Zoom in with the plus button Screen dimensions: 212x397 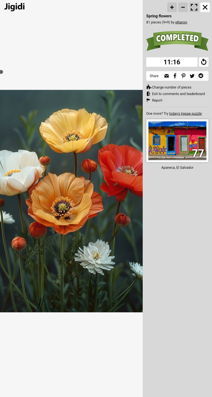pyautogui.click(x=172, y=7)
